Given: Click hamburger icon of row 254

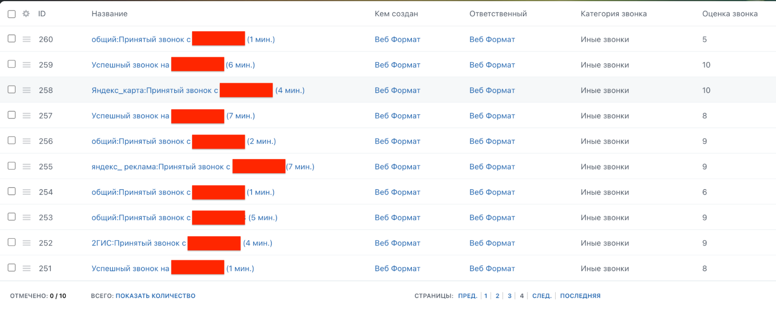Looking at the screenshot, I should pos(26,192).
